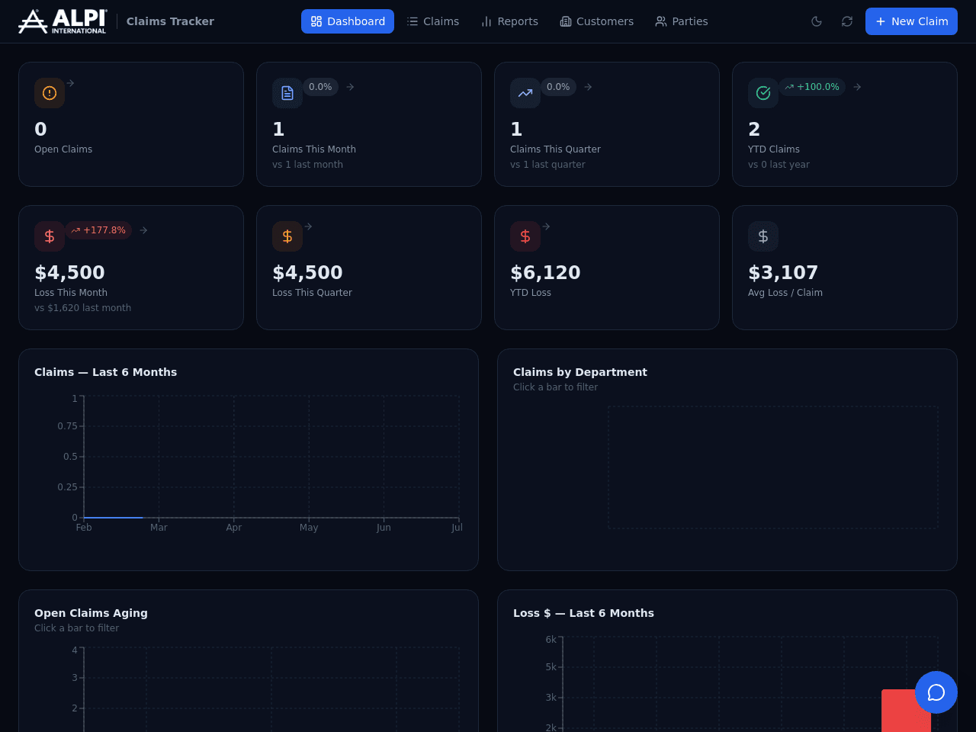
Task: Follow the arrow on Claims This Quarter card
Action: click(588, 87)
